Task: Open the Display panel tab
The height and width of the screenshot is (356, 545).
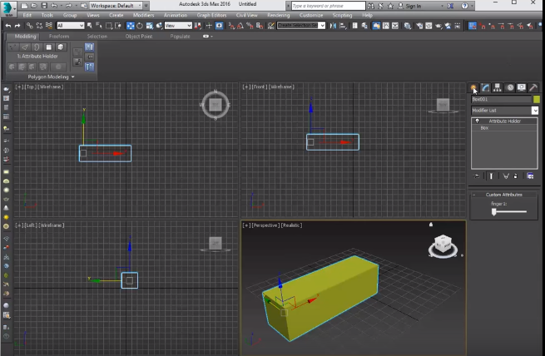Action: coord(521,87)
